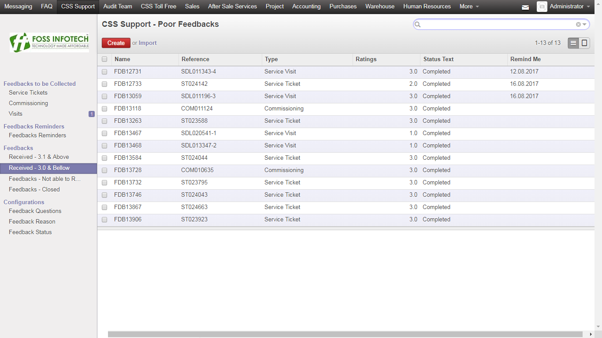Viewport: 602px width, 338px height.
Task: Expand the More menu dropdown
Action: coord(469,7)
